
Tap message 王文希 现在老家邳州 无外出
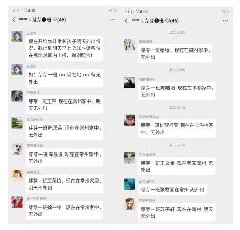coord(177,166)
